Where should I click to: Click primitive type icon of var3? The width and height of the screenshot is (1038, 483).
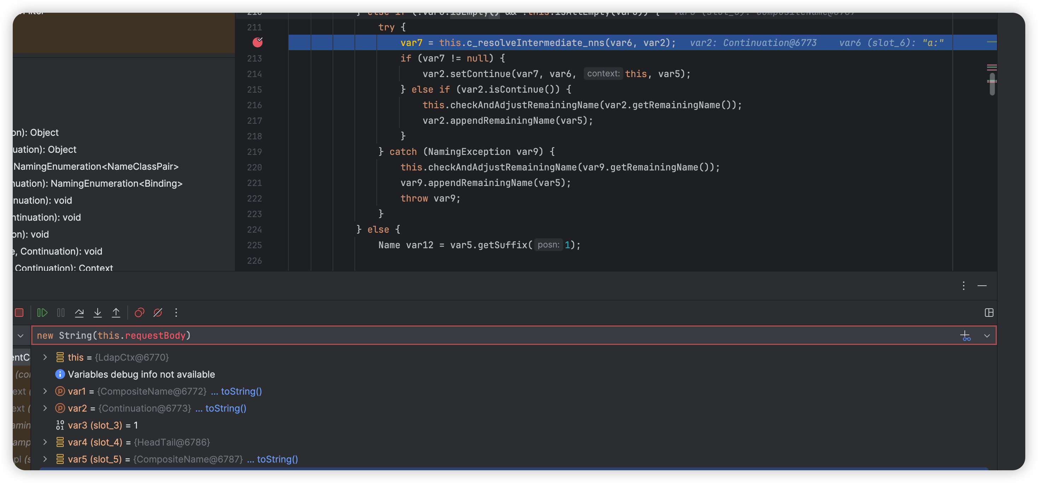(x=60, y=425)
